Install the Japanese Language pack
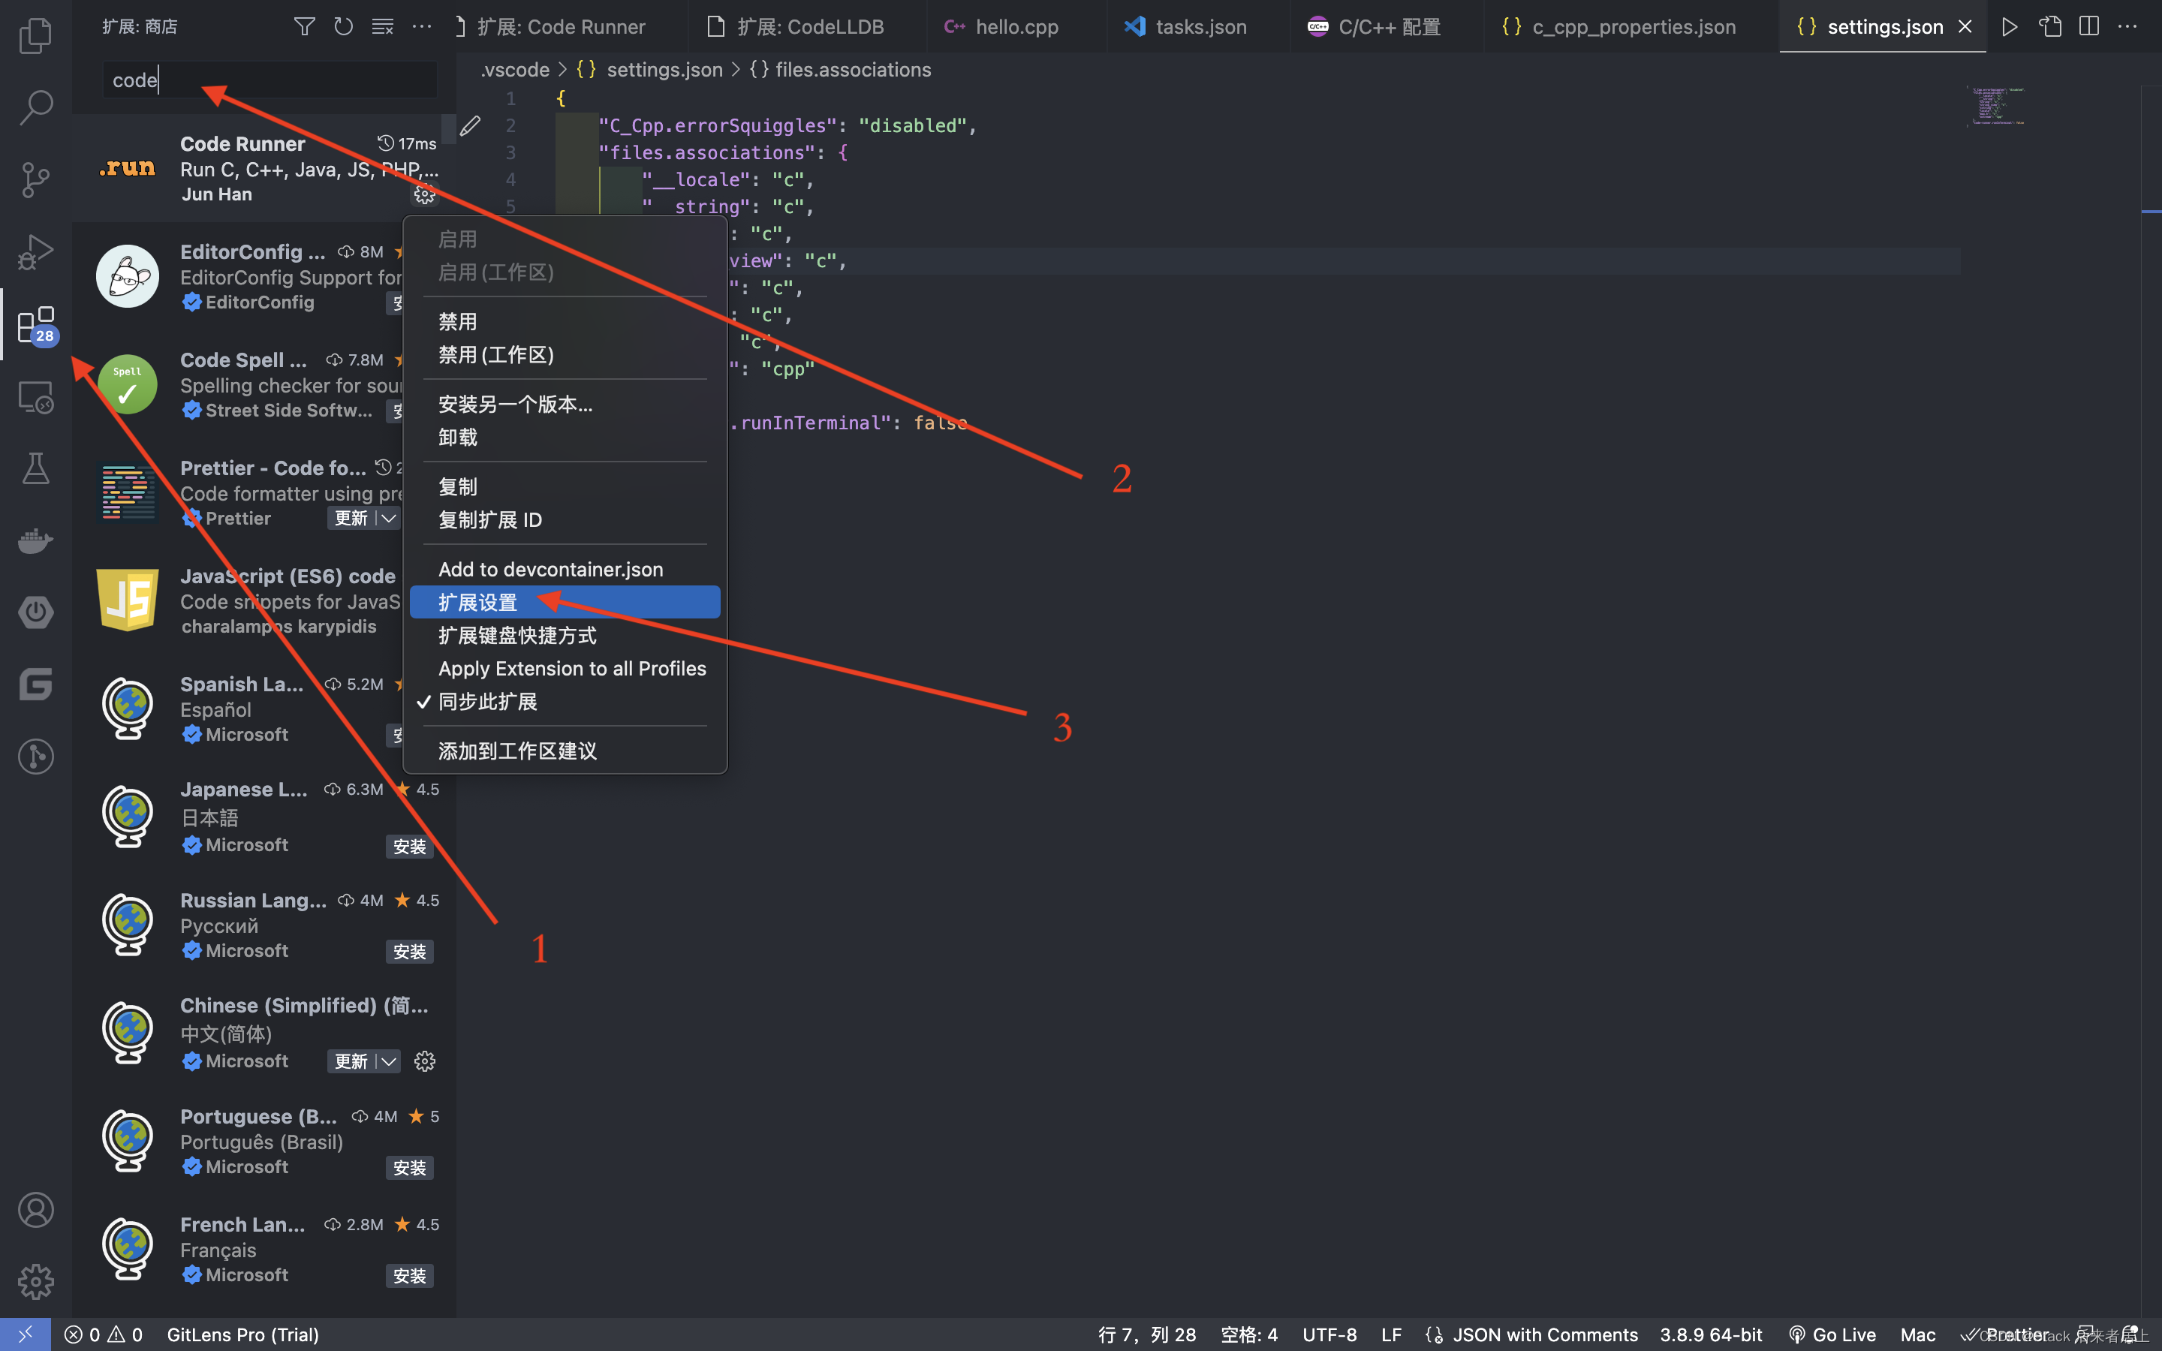Image resolution: width=2162 pixels, height=1351 pixels. point(409,846)
